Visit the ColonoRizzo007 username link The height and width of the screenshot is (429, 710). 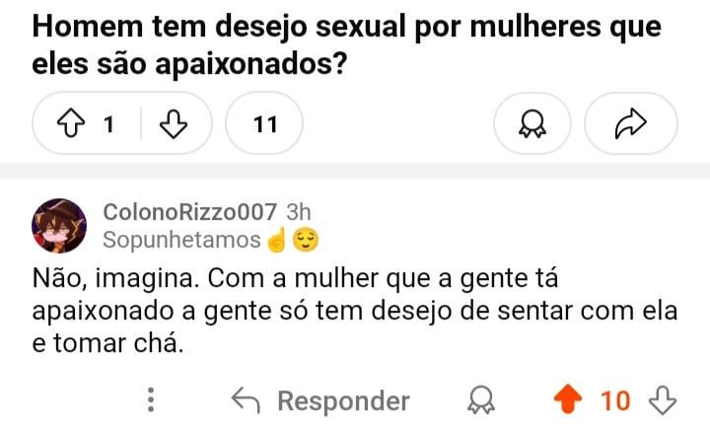[188, 212]
